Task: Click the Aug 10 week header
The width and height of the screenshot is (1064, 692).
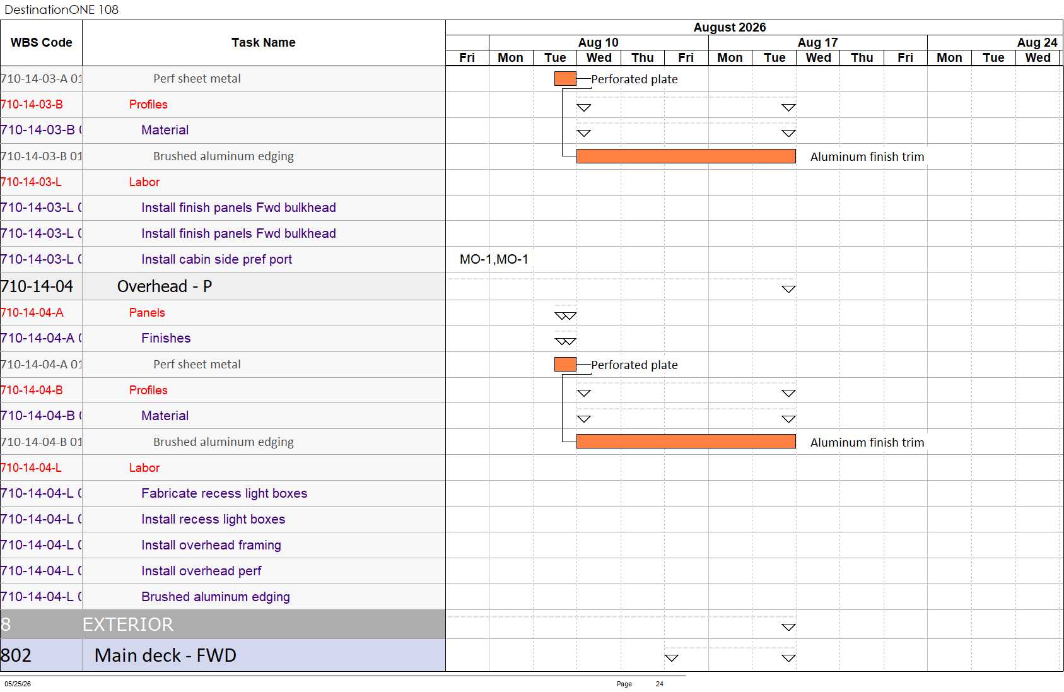Action: (599, 42)
